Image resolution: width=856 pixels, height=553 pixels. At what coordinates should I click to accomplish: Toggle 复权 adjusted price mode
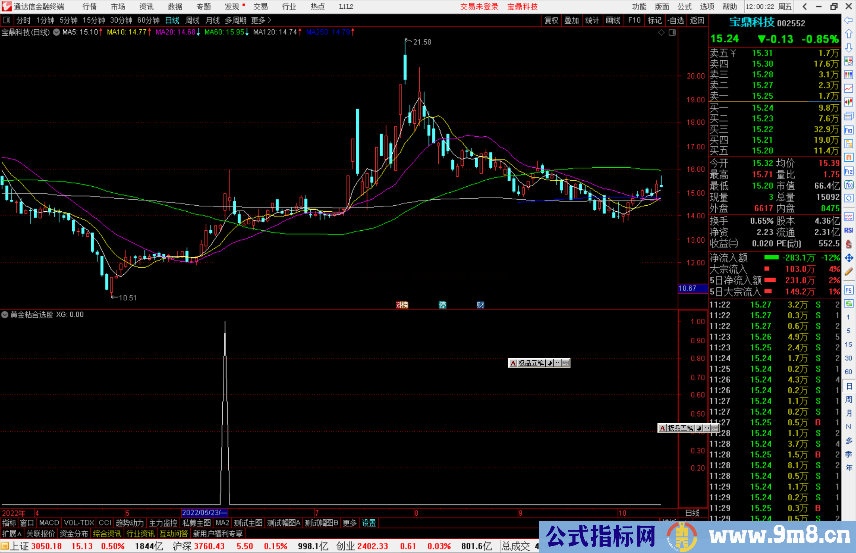551,20
